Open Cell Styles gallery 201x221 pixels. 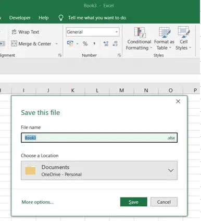pos(183,39)
